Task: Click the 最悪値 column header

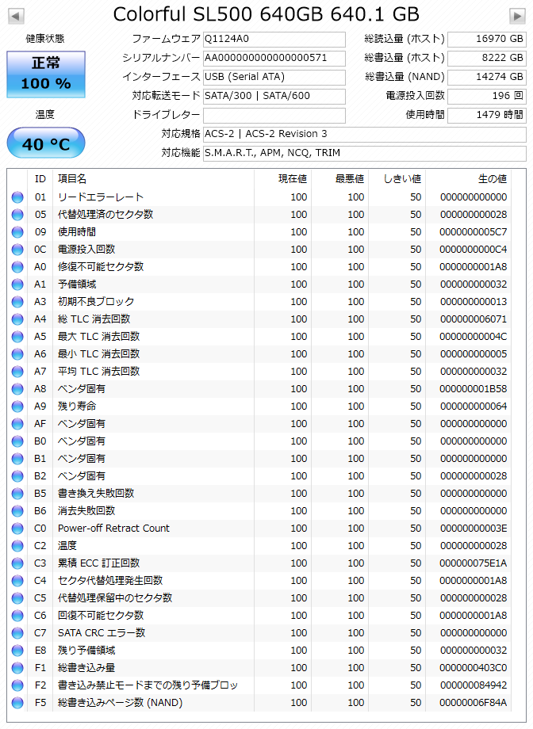Action: (x=339, y=179)
